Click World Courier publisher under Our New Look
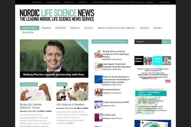Screen dimensions: 191x127 click(x=117, y=118)
